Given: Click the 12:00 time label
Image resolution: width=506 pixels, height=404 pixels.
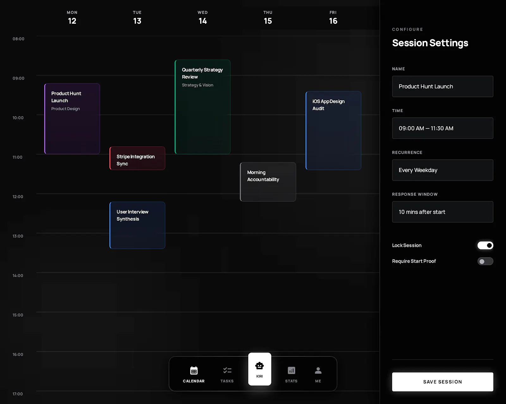Looking at the screenshot, I should tap(18, 197).
